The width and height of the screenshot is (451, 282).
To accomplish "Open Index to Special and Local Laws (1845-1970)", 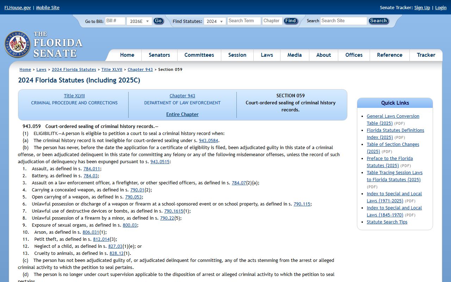I will click(394, 211).
